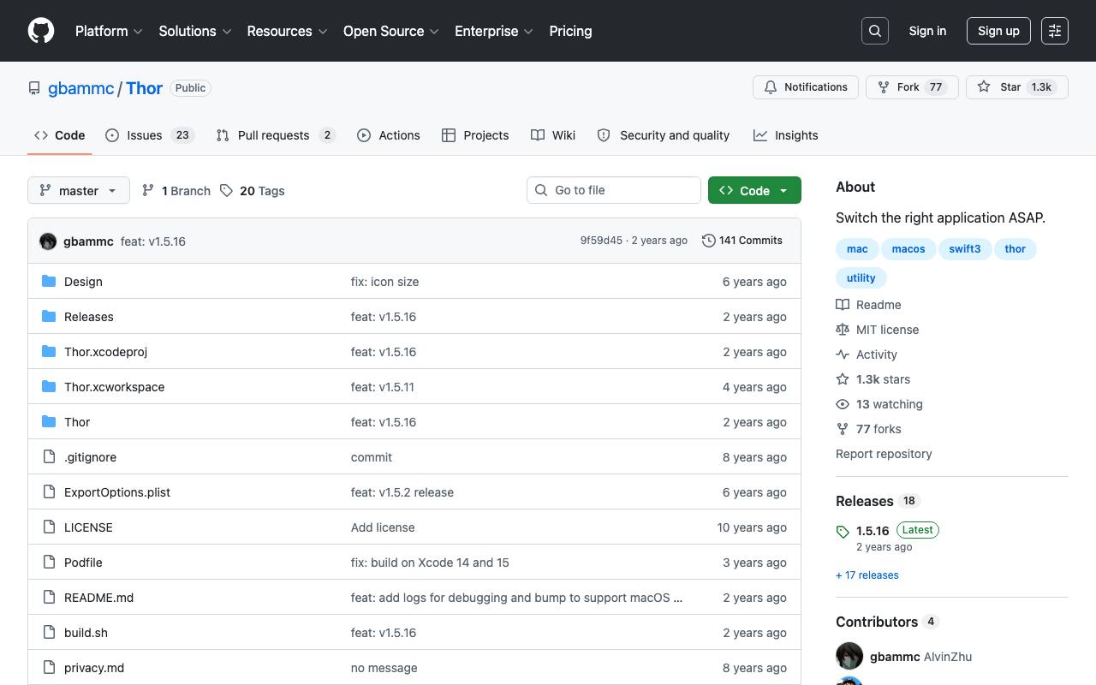
Task: Click Report repository link
Action: click(884, 454)
